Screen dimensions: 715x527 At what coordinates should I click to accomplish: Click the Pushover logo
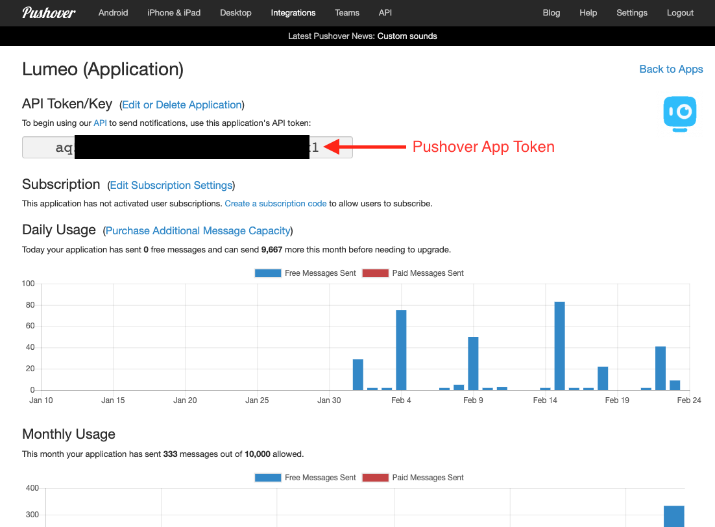pos(49,13)
